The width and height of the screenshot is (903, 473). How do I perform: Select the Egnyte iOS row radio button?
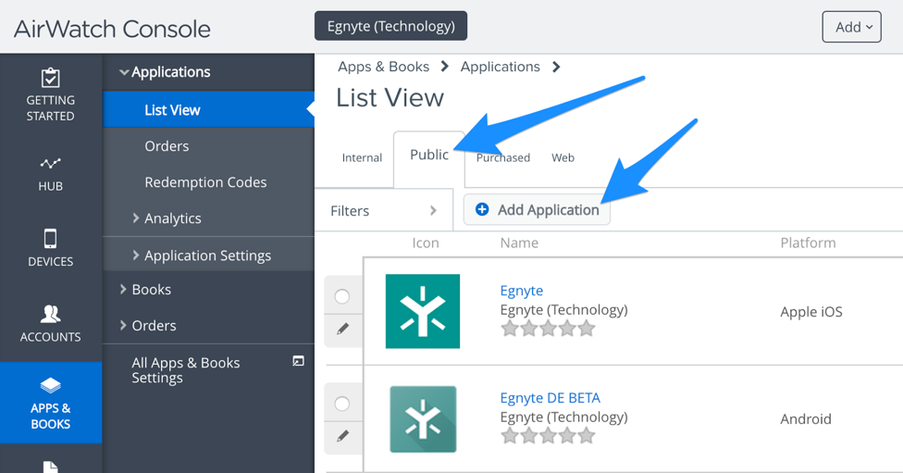342,296
